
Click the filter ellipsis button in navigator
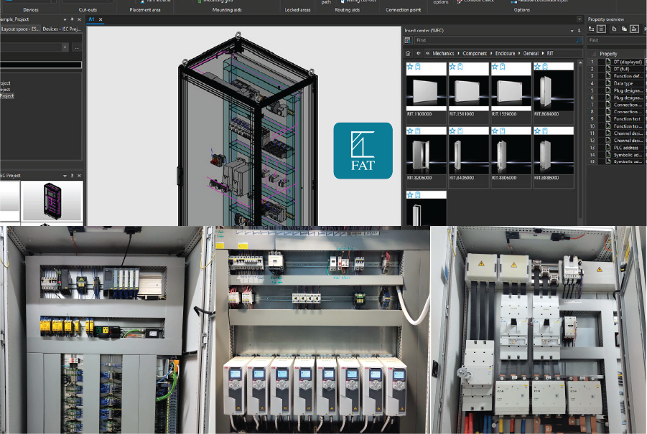click(77, 47)
